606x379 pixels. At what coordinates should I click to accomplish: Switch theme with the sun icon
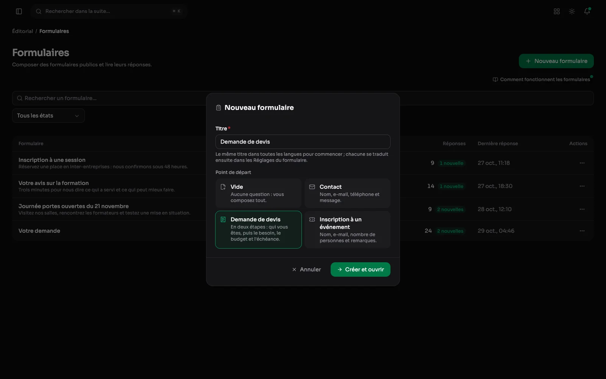pyautogui.click(x=572, y=11)
